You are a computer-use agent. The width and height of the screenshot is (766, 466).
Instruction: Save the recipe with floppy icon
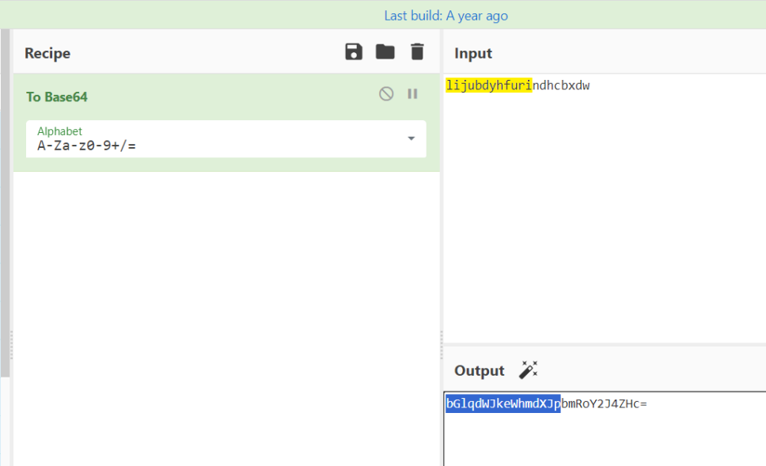[354, 51]
